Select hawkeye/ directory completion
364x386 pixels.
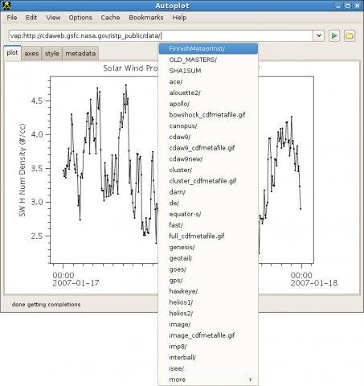coord(208,291)
